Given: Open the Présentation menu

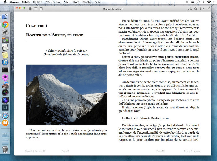Looking at the screenshot, I should click(x=53, y=2).
